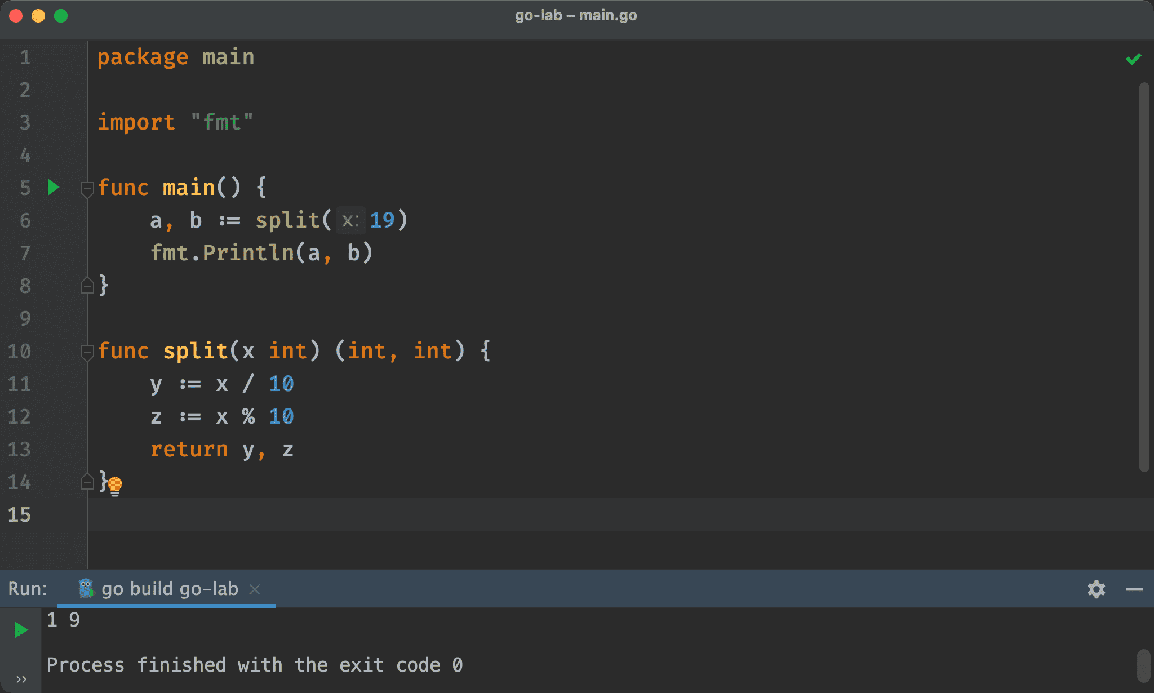The image size is (1154, 693).
Task: Click the "fmt" import string
Action: click(x=222, y=122)
